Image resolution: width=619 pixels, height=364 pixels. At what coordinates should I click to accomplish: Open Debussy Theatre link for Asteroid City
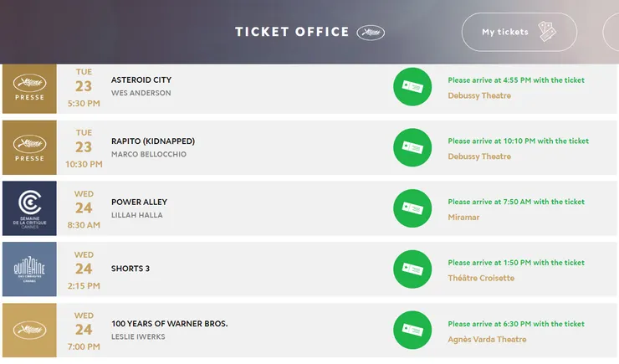pyautogui.click(x=479, y=95)
